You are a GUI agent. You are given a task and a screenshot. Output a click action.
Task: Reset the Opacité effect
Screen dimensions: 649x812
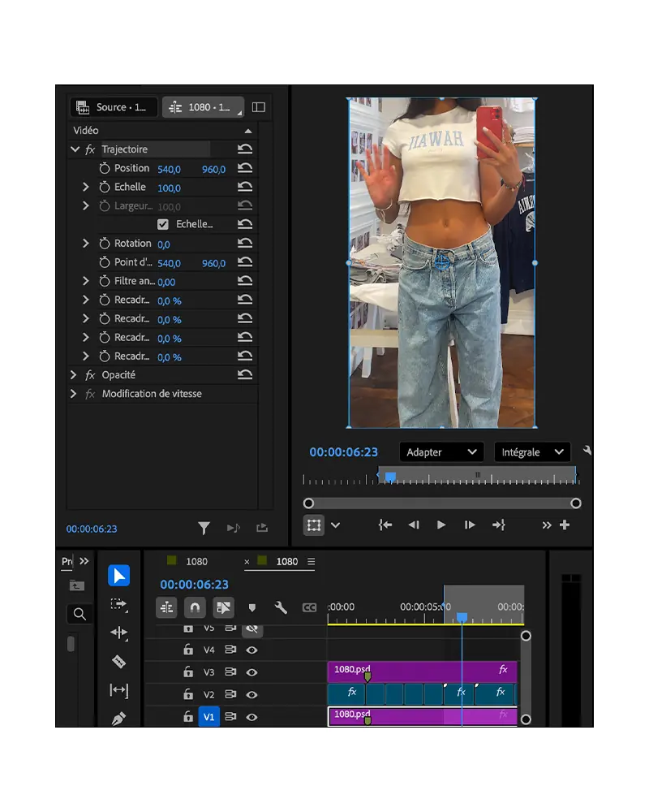pos(245,375)
